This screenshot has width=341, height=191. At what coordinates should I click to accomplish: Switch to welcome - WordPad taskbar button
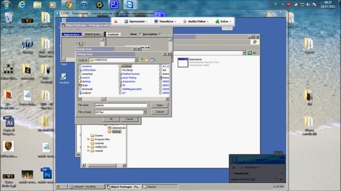(86, 187)
